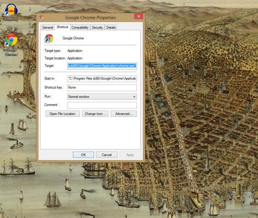Click the Chrome icon in dialog title bar
This screenshot has width=258, height=218.
(41, 17)
